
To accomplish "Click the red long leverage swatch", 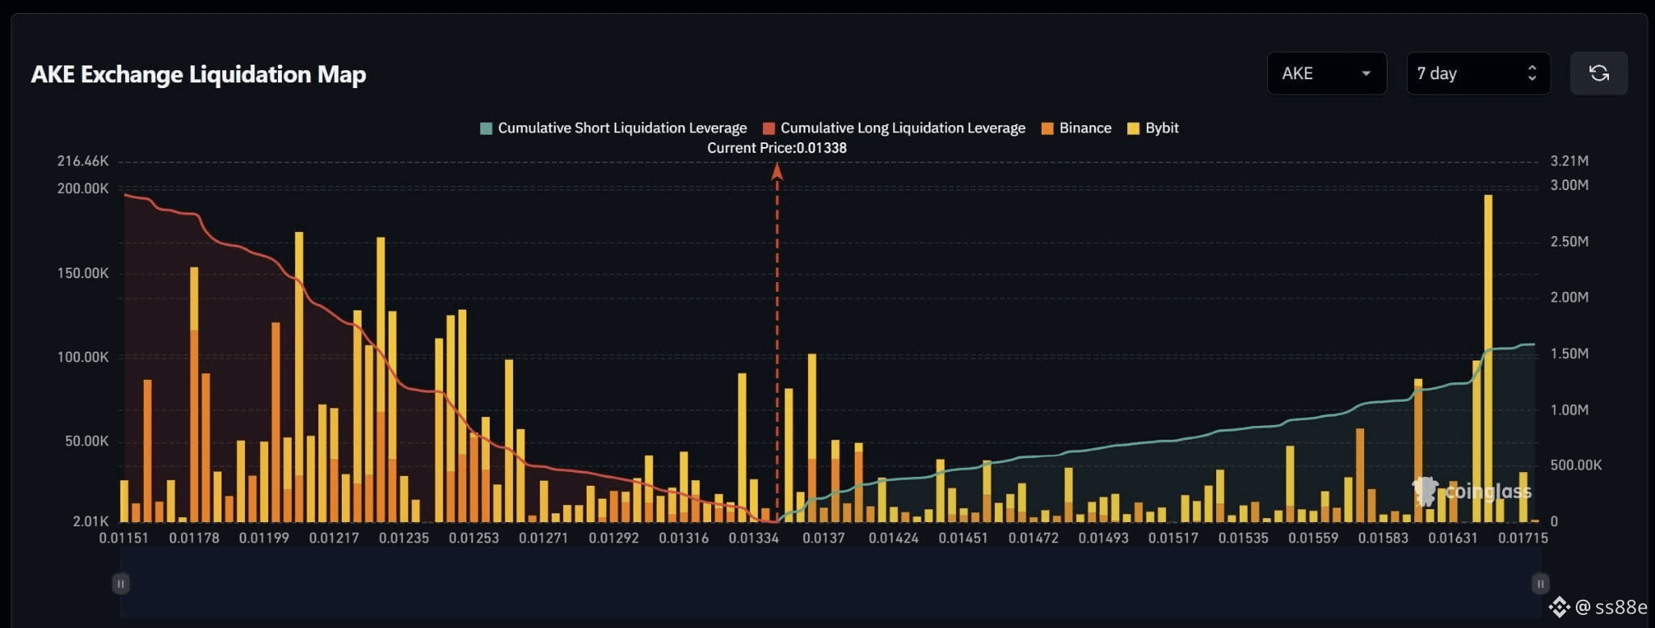I will 769,129.
